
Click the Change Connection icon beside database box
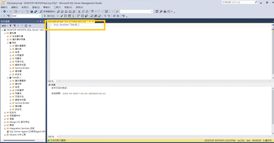pyautogui.click(x=8, y=16)
